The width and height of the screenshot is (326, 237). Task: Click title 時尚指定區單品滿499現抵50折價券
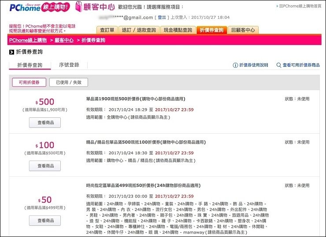[143, 186]
